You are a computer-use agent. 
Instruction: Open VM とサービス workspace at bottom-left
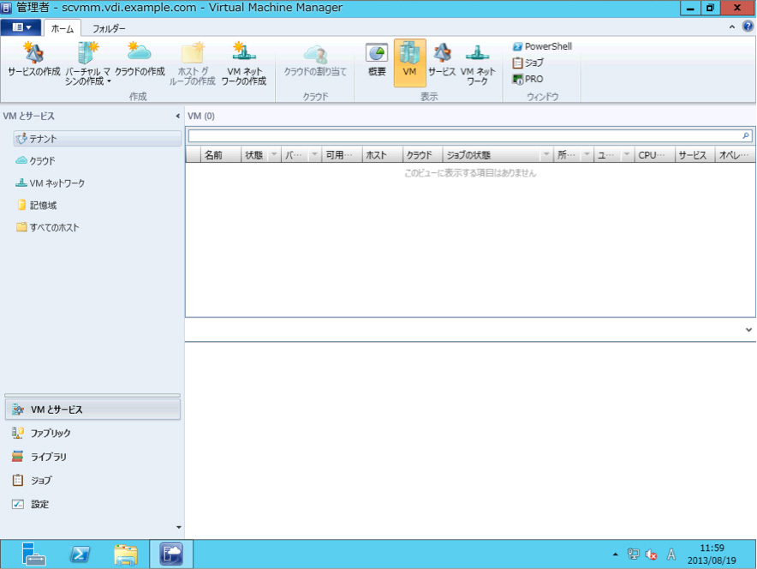(92, 410)
